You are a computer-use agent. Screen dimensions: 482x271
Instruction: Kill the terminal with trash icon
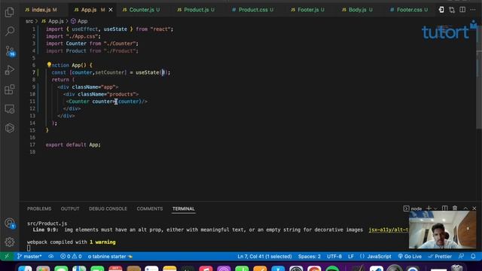click(455, 209)
